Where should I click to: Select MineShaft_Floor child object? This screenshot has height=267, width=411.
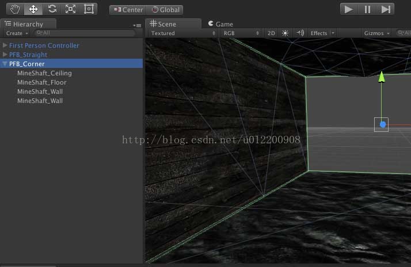[x=41, y=82]
